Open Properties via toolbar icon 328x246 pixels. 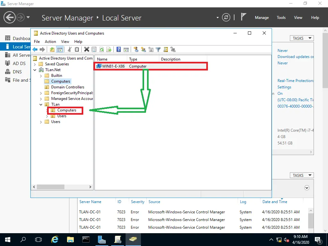point(94,50)
